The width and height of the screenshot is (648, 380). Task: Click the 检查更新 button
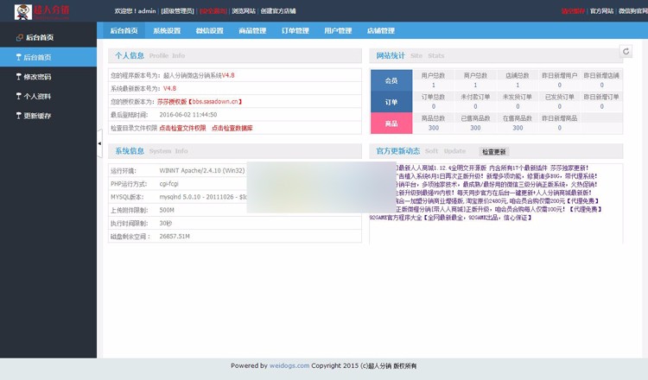[x=494, y=152]
